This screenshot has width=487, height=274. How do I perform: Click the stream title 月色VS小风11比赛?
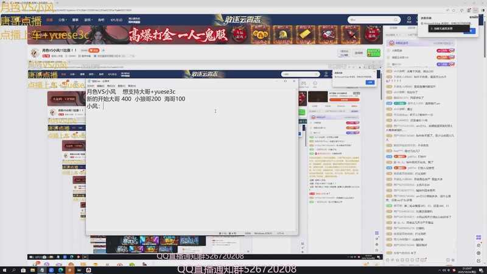pos(59,51)
